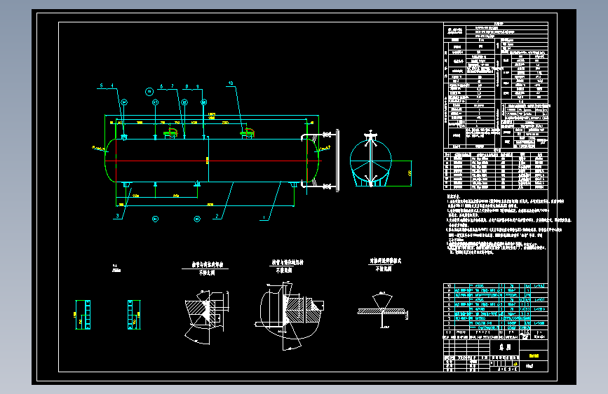Select part callout number 1 below vessel
This screenshot has height=394, width=608.
coord(264,217)
